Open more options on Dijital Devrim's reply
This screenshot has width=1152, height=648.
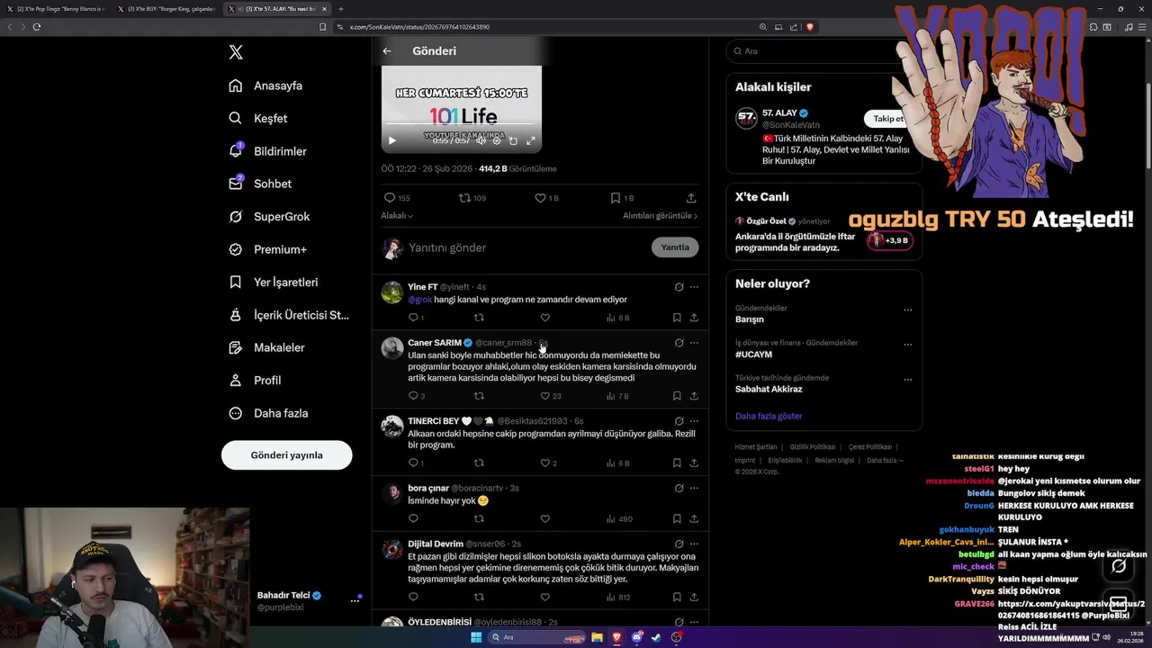point(694,544)
